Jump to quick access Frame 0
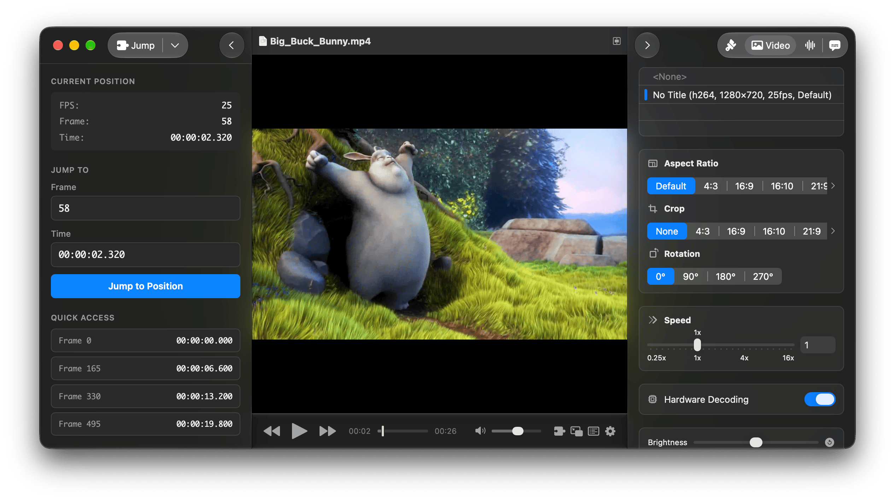The height and width of the screenshot is (501, 895). click(x=145, y=340)
